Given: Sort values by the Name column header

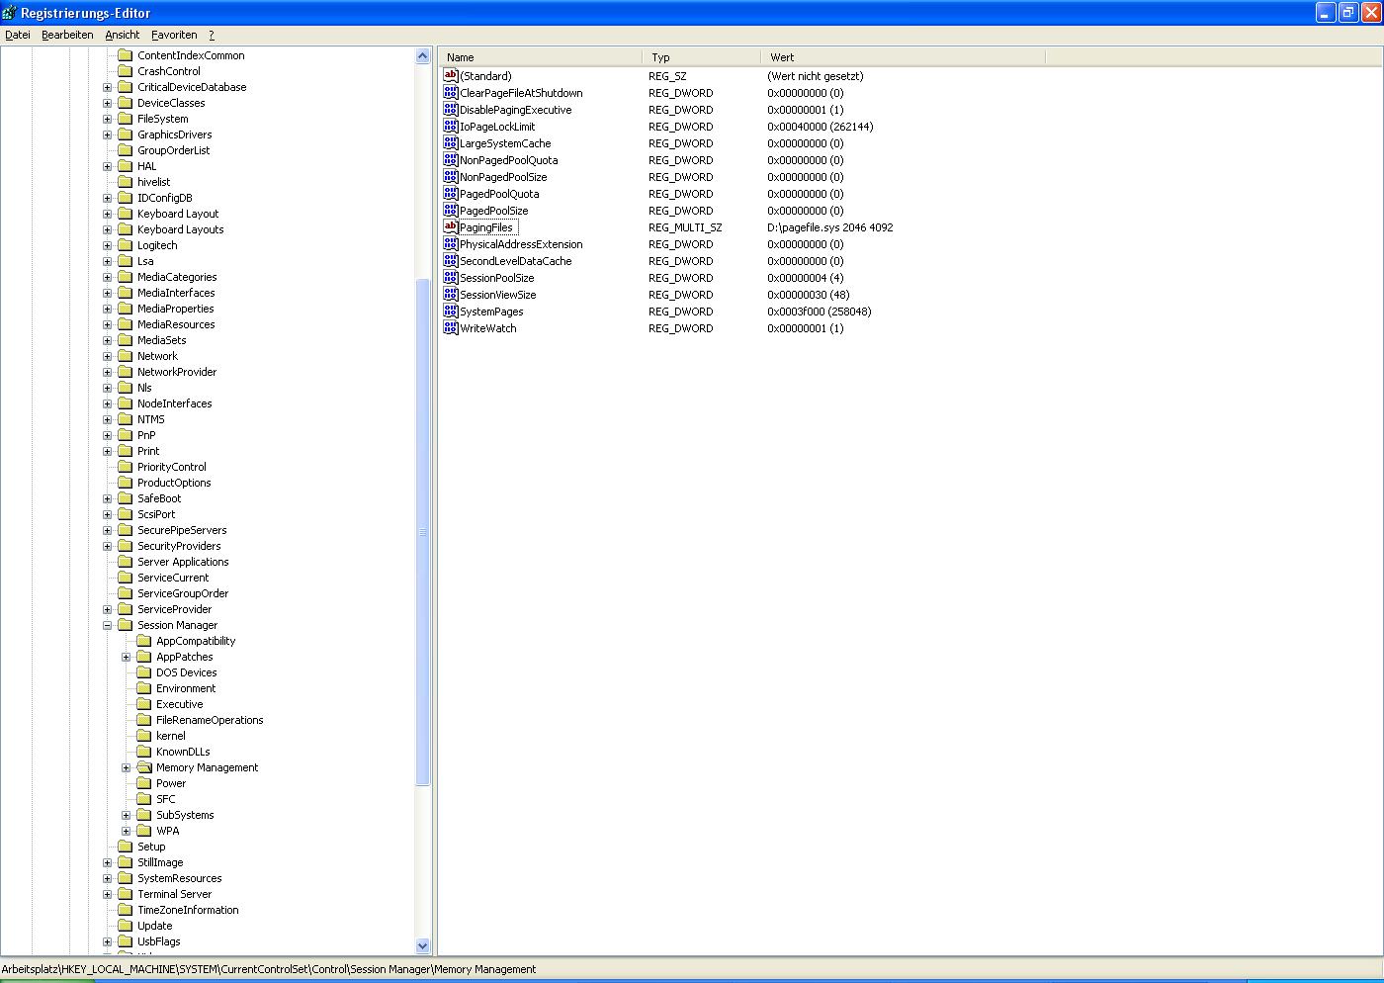Looking at the screenshot, I should pos(540,57).
